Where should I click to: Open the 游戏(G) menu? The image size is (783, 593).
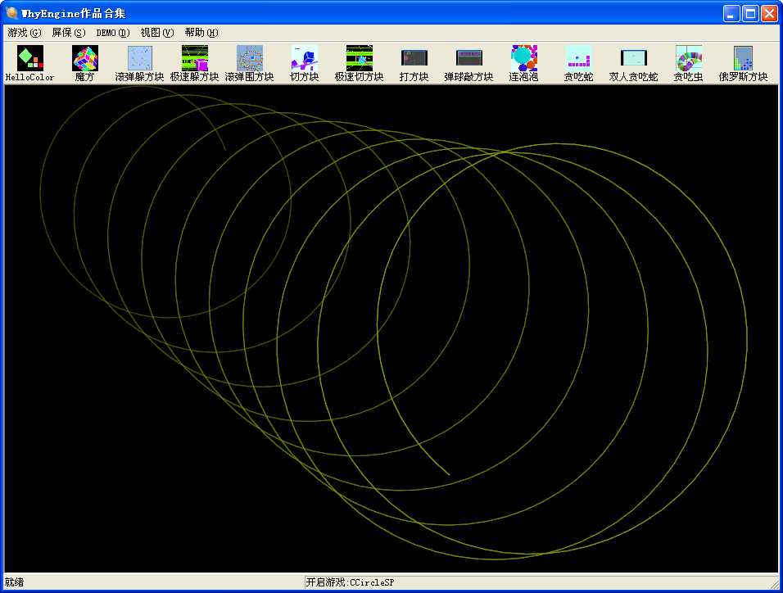click(25, 33)
